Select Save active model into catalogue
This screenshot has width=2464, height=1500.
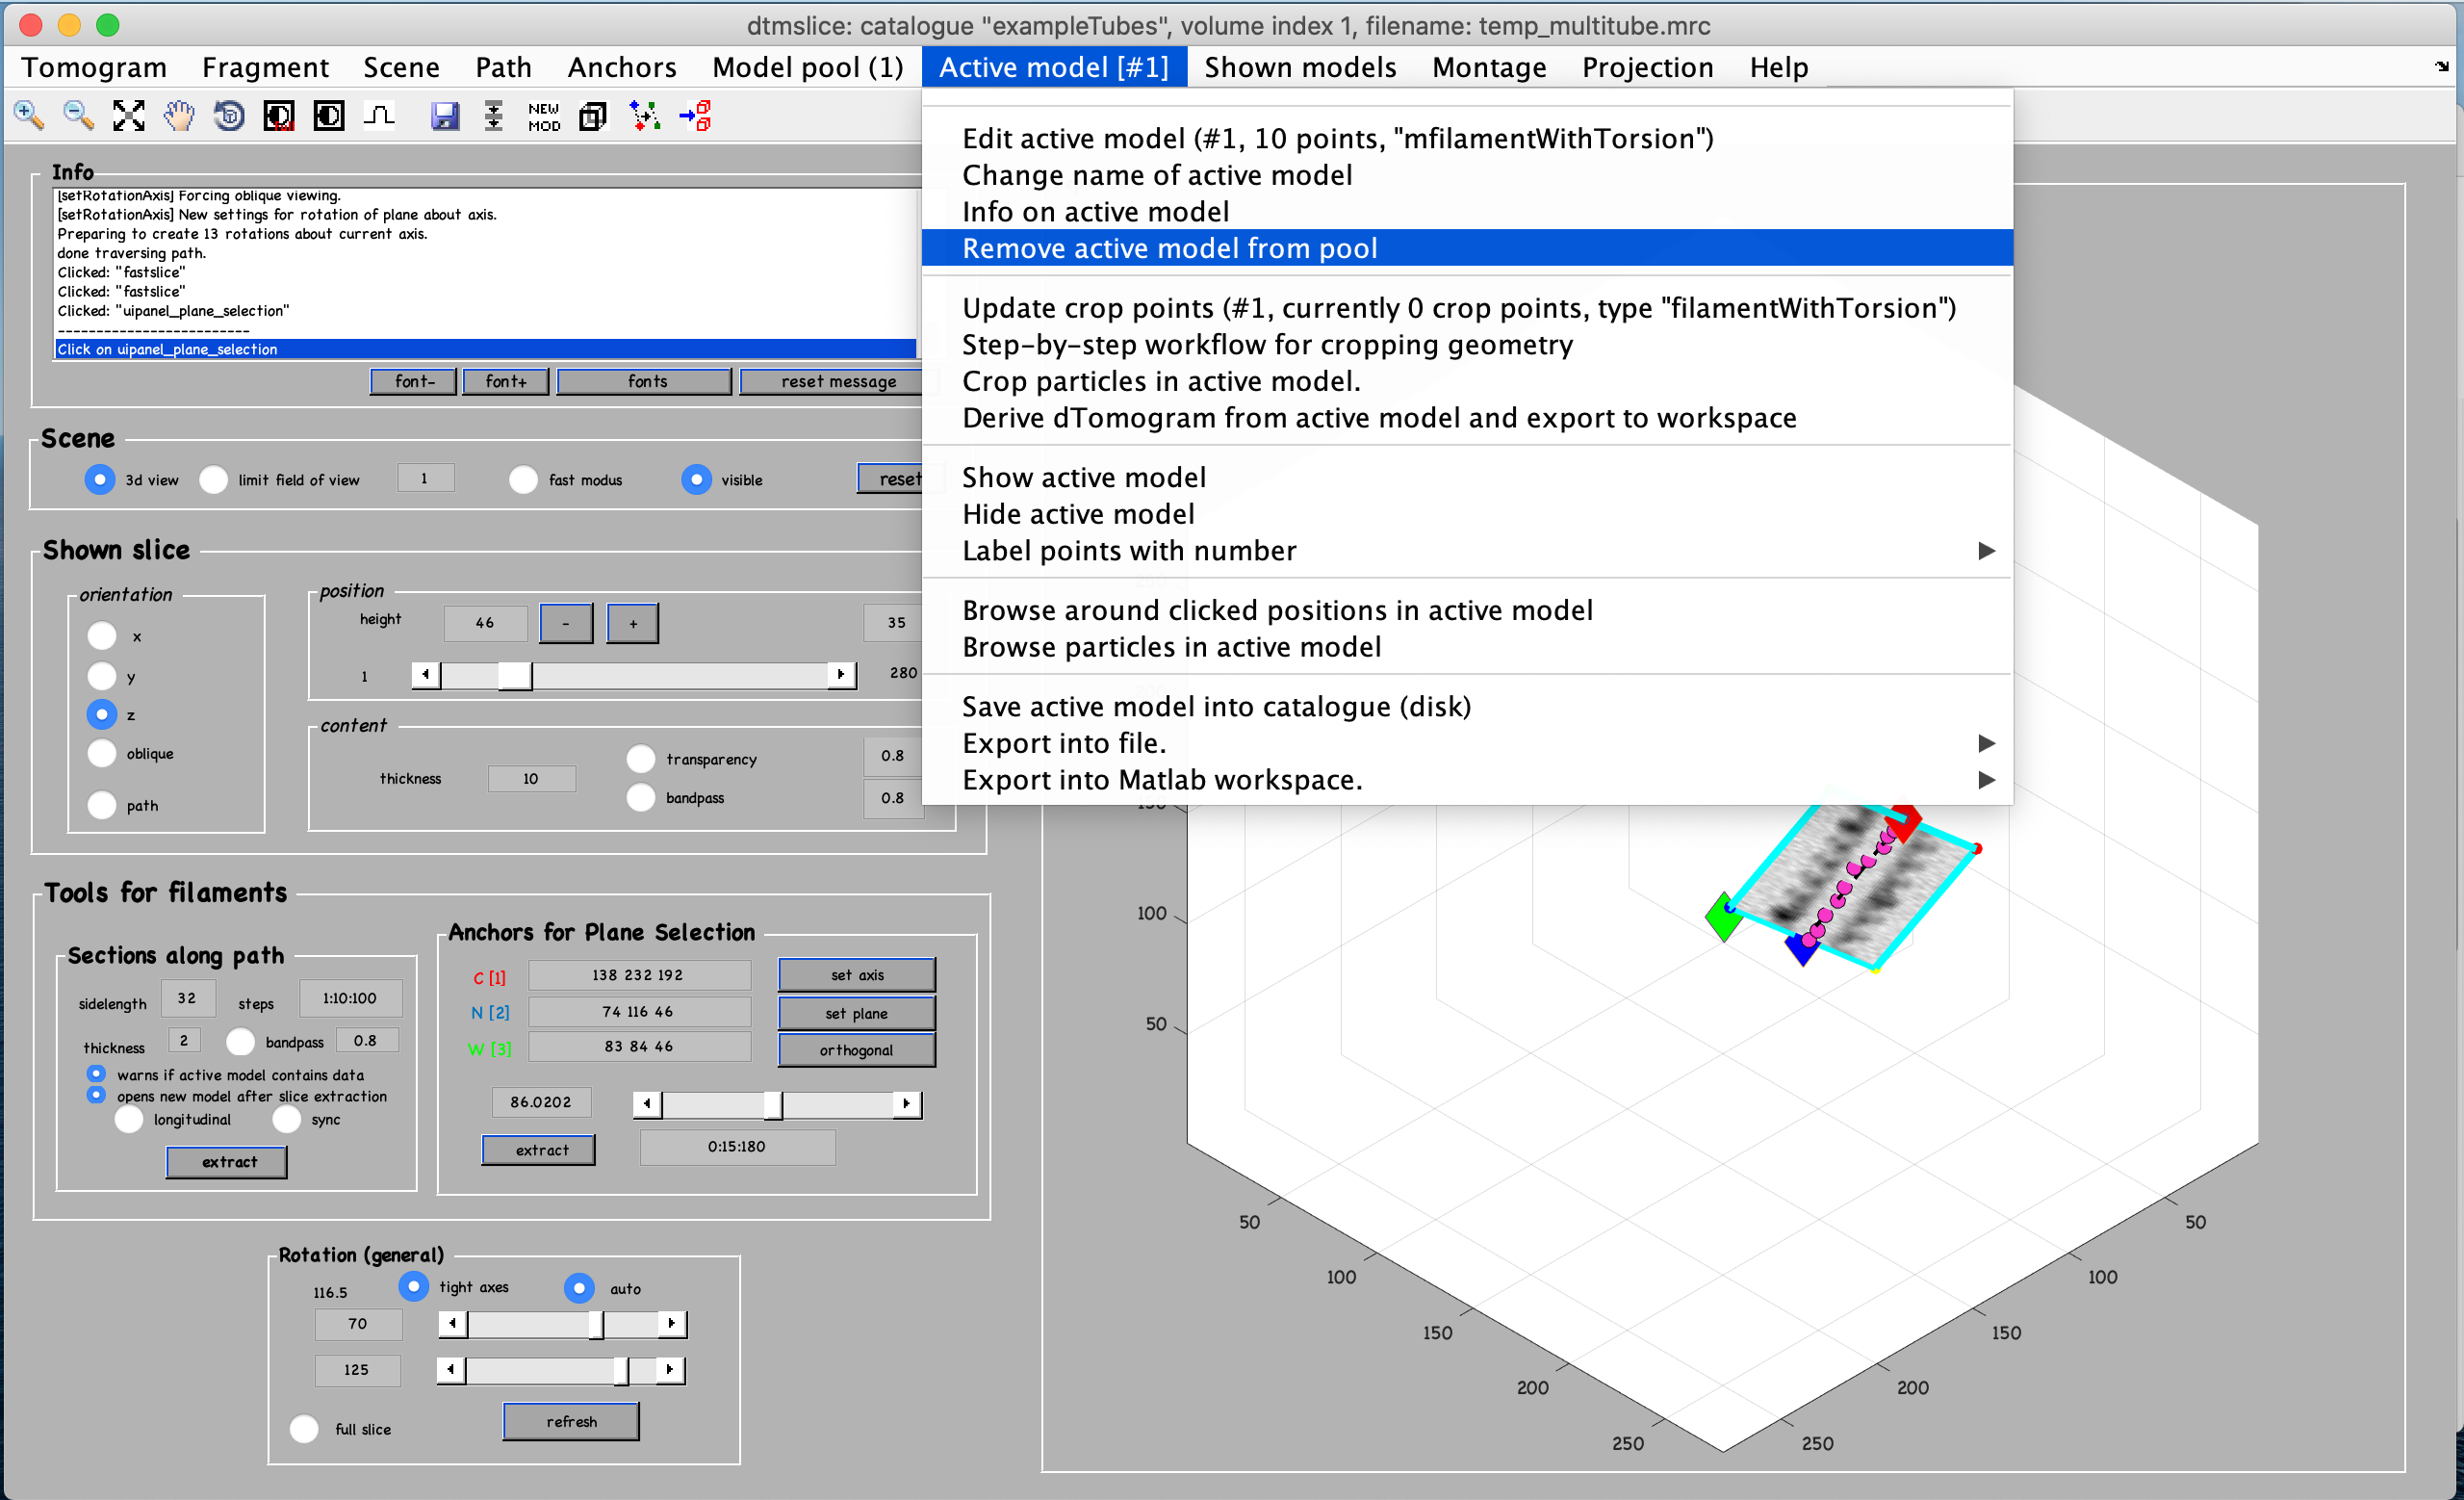[1467, 707]
